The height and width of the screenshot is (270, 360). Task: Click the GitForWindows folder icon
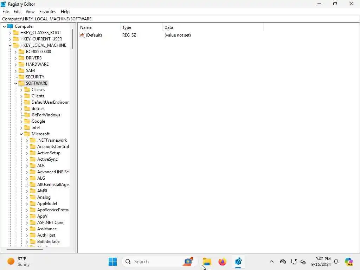(27, 115)
